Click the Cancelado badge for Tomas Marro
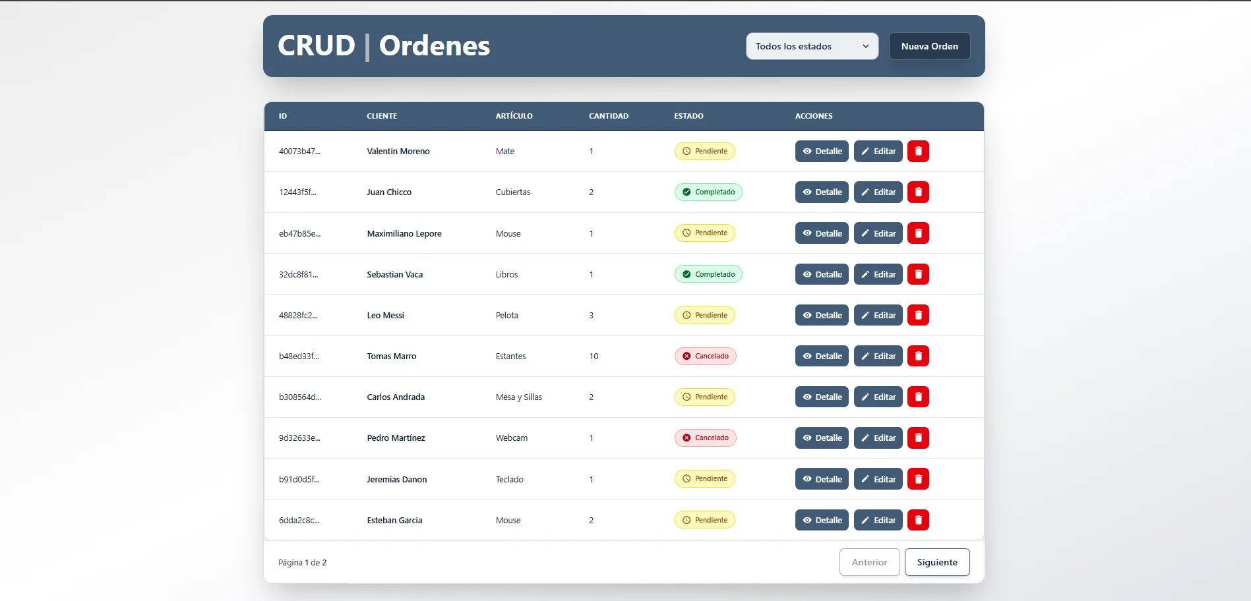This screenshot has width=1251, height=601. click(705, 357)
